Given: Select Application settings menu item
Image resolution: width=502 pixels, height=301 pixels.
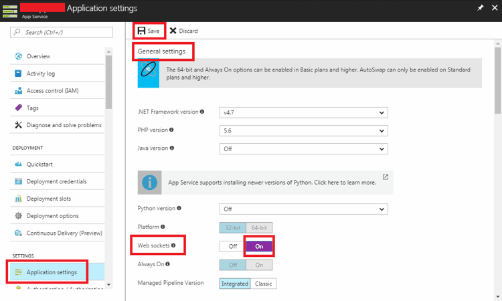Looking at the screenshot, I should pyautogui.click(x=58, y=272).
